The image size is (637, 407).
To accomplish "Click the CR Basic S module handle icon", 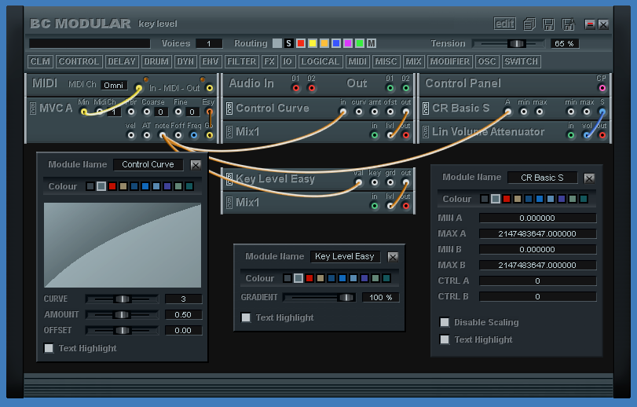I will click(426, 108).
